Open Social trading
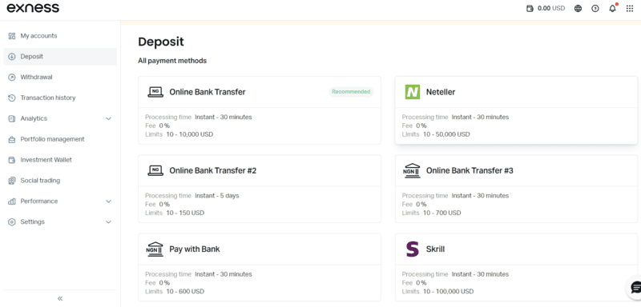Viewport: 641px width, 307px height. pos(60,181)
